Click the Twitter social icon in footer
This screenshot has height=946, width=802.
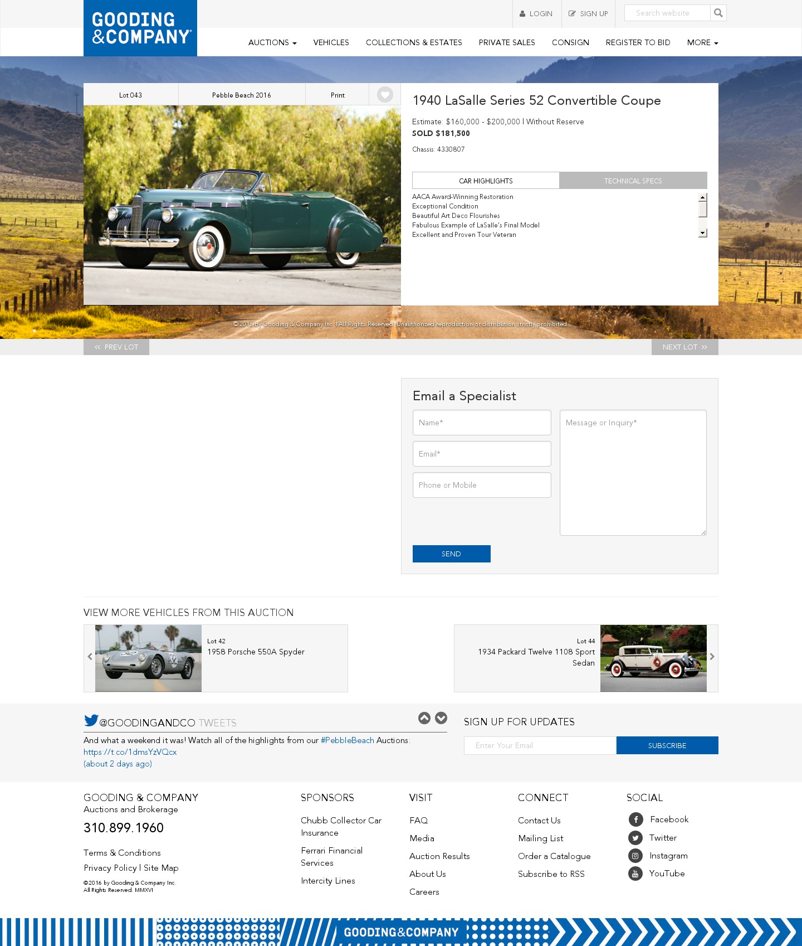pos(635,838)
